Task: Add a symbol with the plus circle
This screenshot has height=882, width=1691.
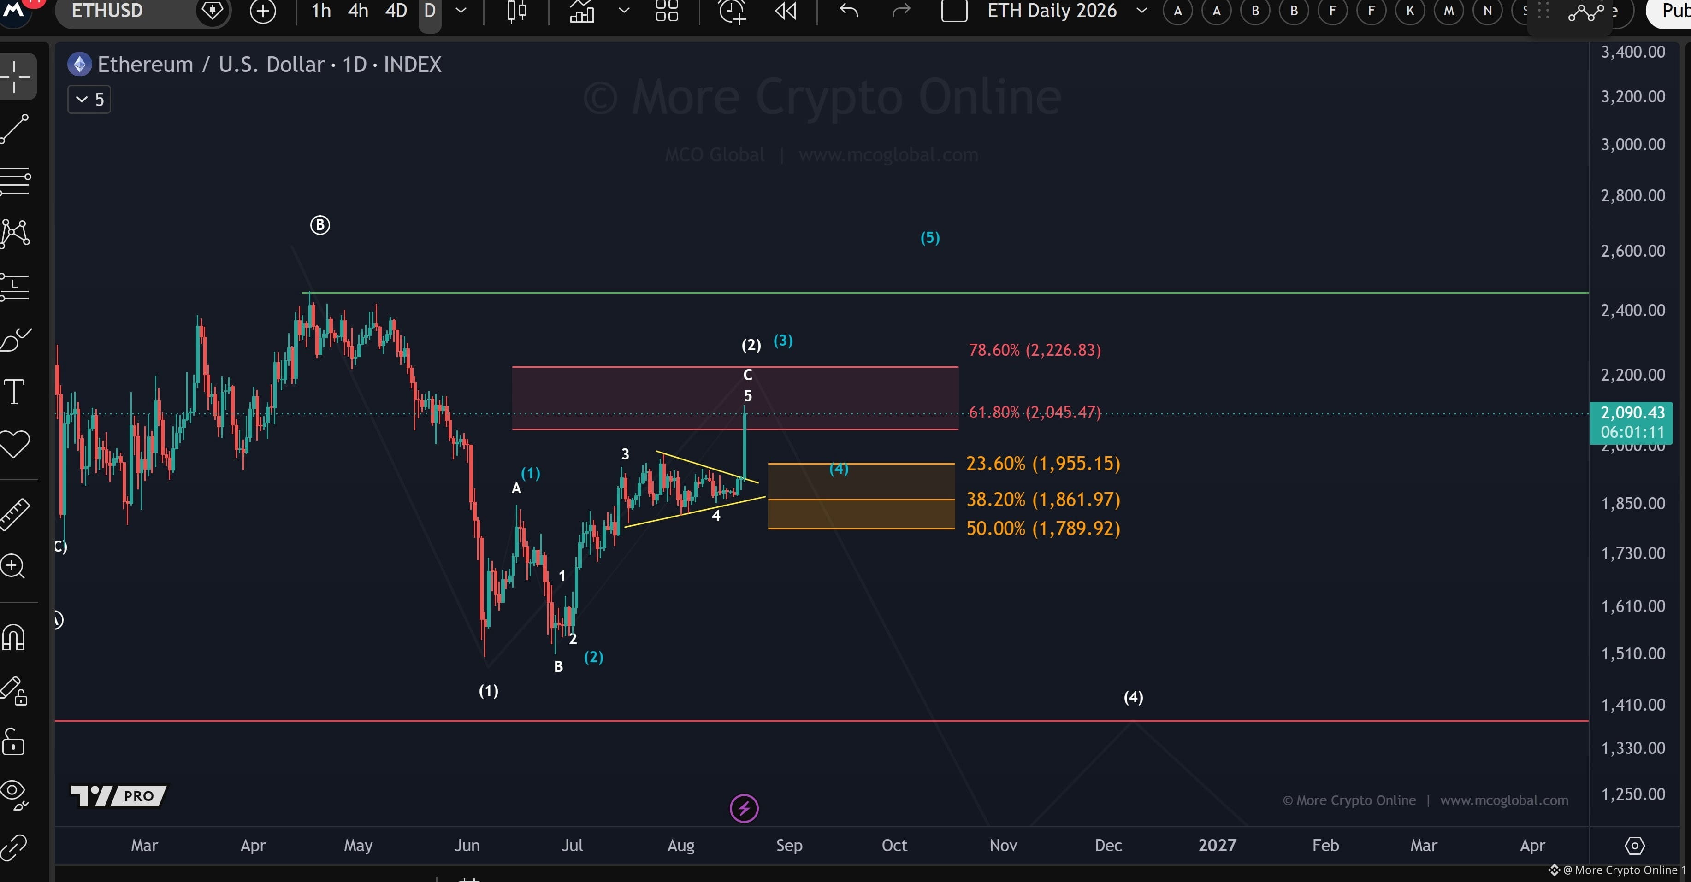Action: [263, 11]
